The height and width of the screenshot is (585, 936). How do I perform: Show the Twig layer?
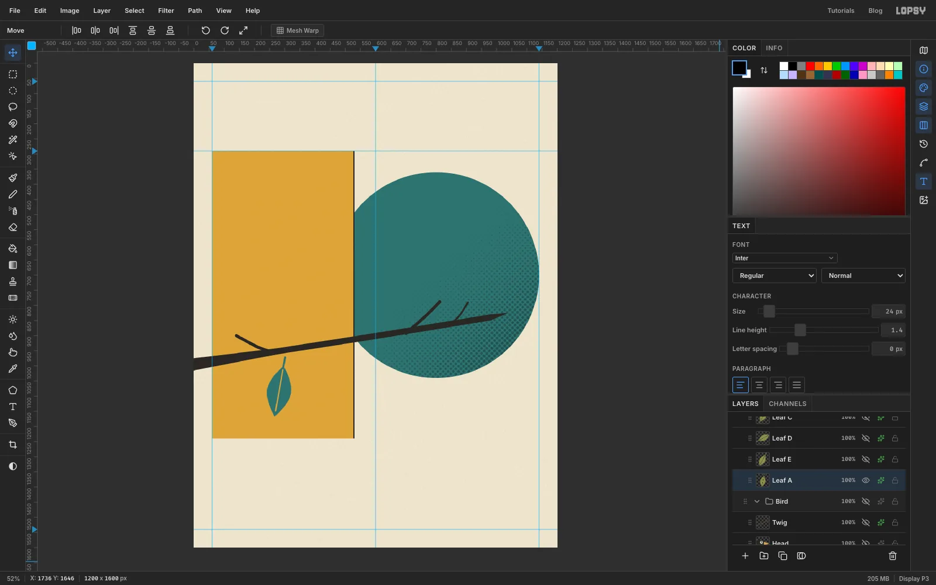866,522
